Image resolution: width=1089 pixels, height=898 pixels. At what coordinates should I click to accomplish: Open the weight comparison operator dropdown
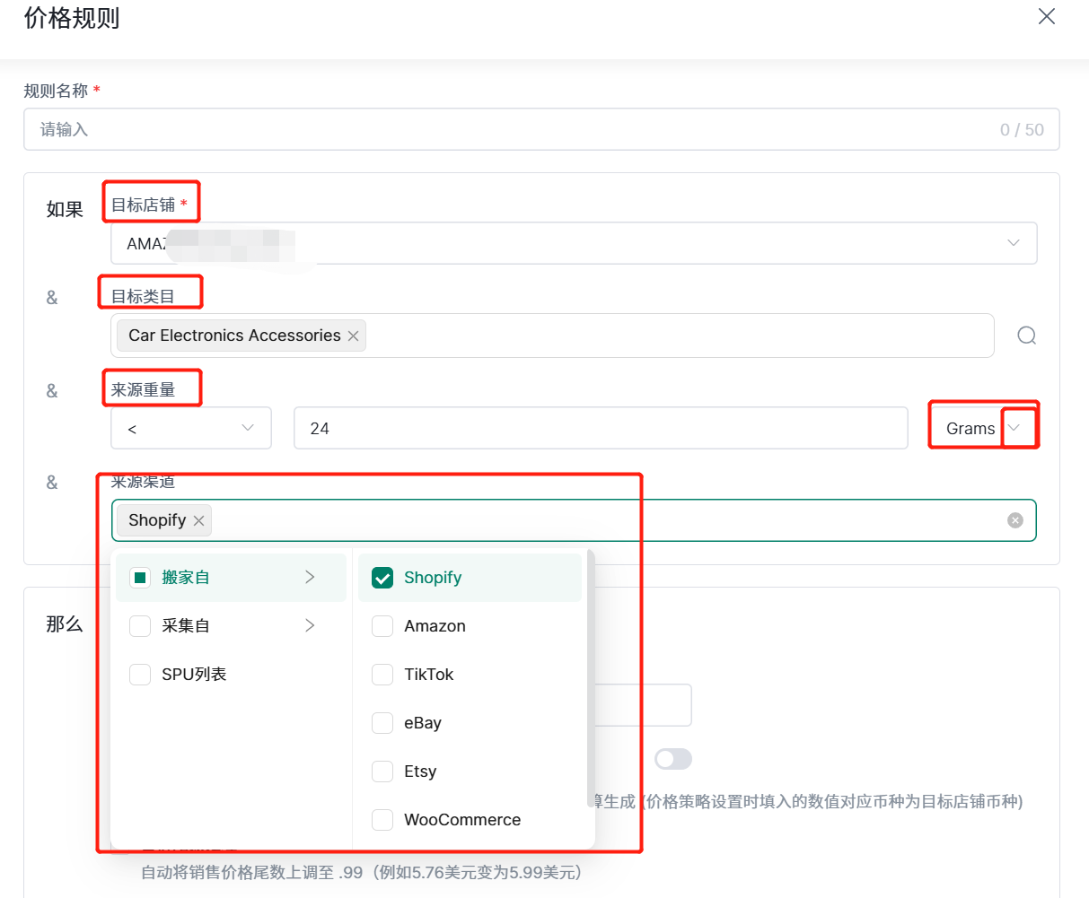(x=190, y=428)
